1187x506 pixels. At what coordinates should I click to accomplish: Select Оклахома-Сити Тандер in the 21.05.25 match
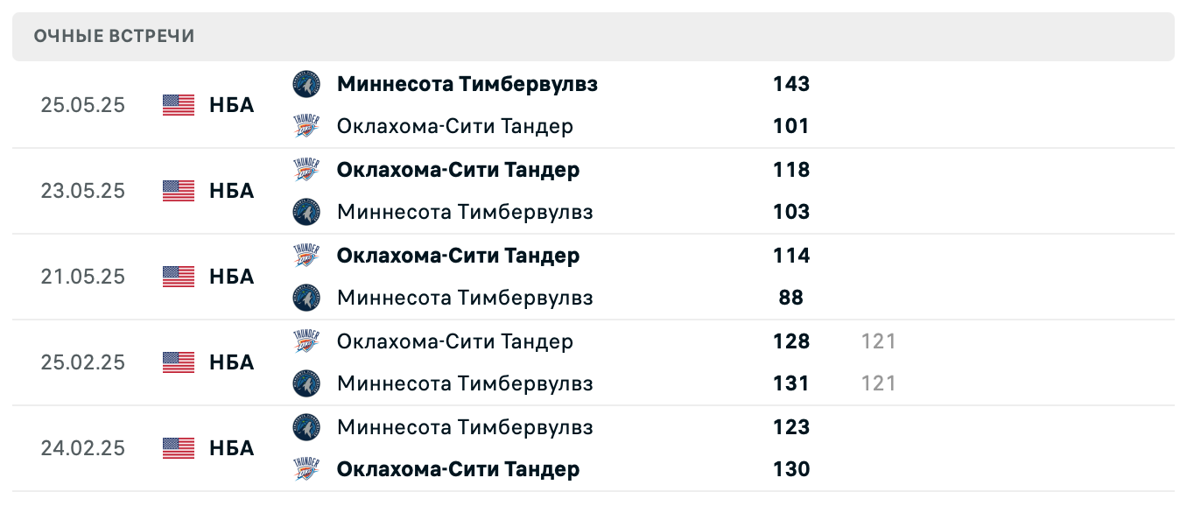(458, 256)
